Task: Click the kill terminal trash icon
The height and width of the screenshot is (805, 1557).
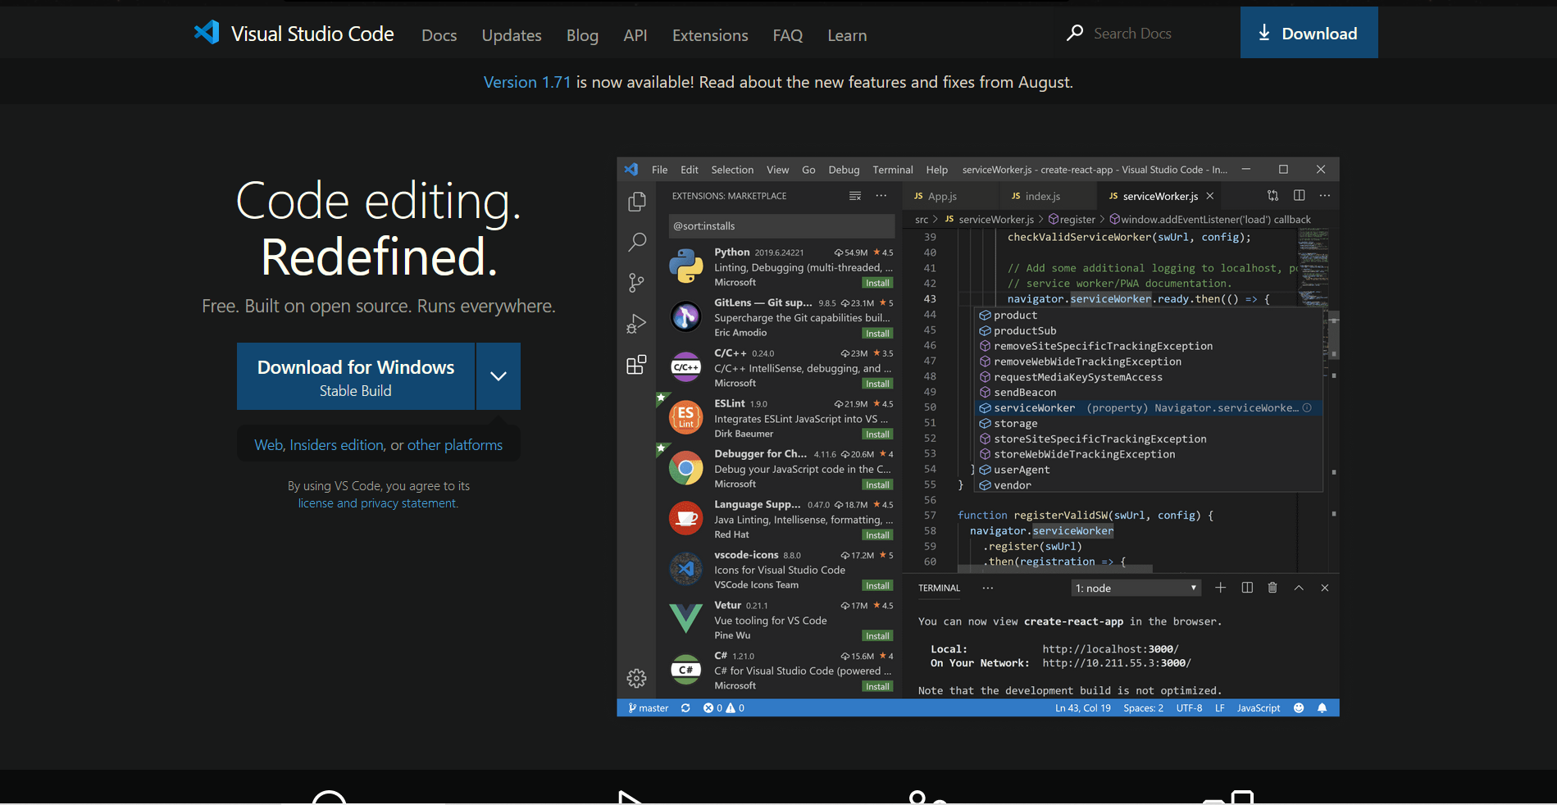Action: (x=1272, y=588)
